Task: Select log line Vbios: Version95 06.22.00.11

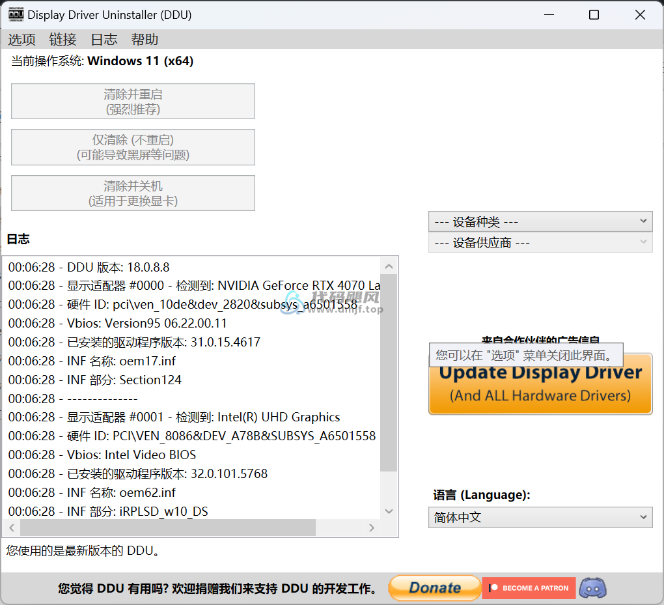Action: coord(117,323)
